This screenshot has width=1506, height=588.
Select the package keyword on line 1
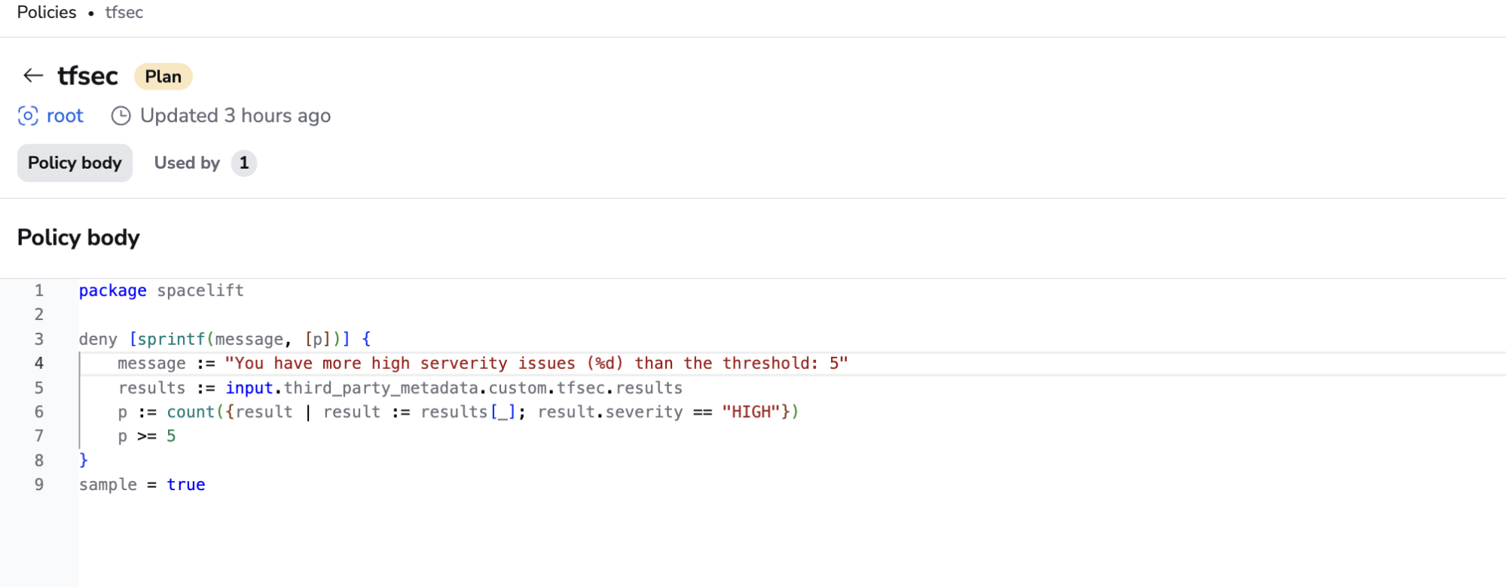click(x=112, y=290)
